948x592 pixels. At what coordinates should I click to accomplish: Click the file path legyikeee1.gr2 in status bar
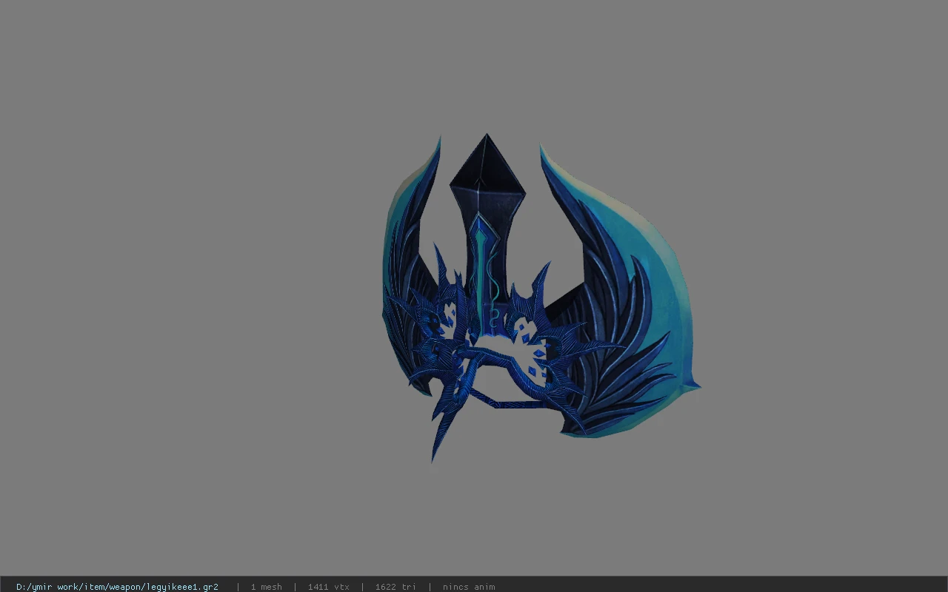(117, 587)
